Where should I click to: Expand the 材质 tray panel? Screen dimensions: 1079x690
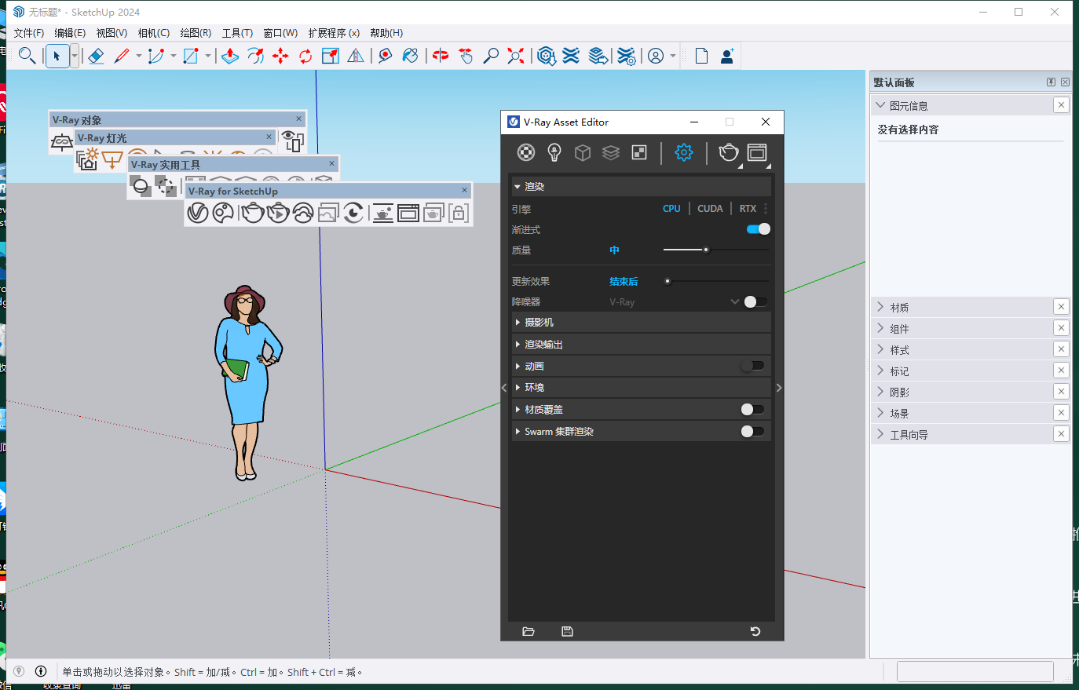click(x=961, y=307)
